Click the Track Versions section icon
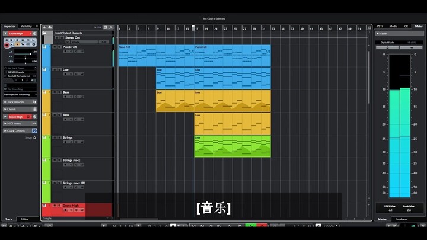Viewport: 427px width, 240px height. tap(34, 102)
